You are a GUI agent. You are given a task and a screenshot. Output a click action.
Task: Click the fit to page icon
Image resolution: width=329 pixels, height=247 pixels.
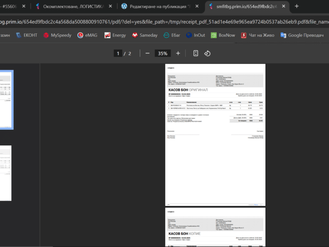point(196,54)
